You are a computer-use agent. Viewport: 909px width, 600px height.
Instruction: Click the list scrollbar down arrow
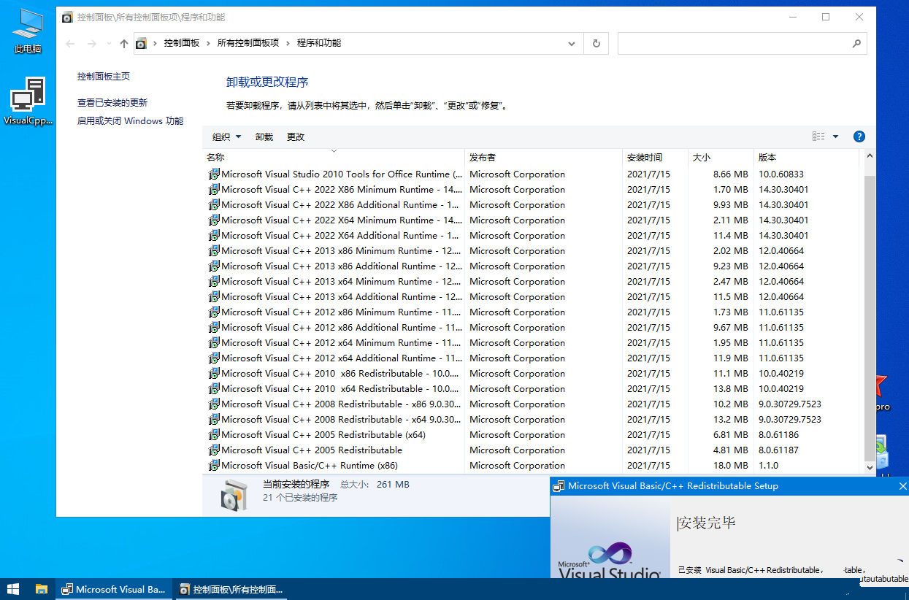[x=869, y=467]
